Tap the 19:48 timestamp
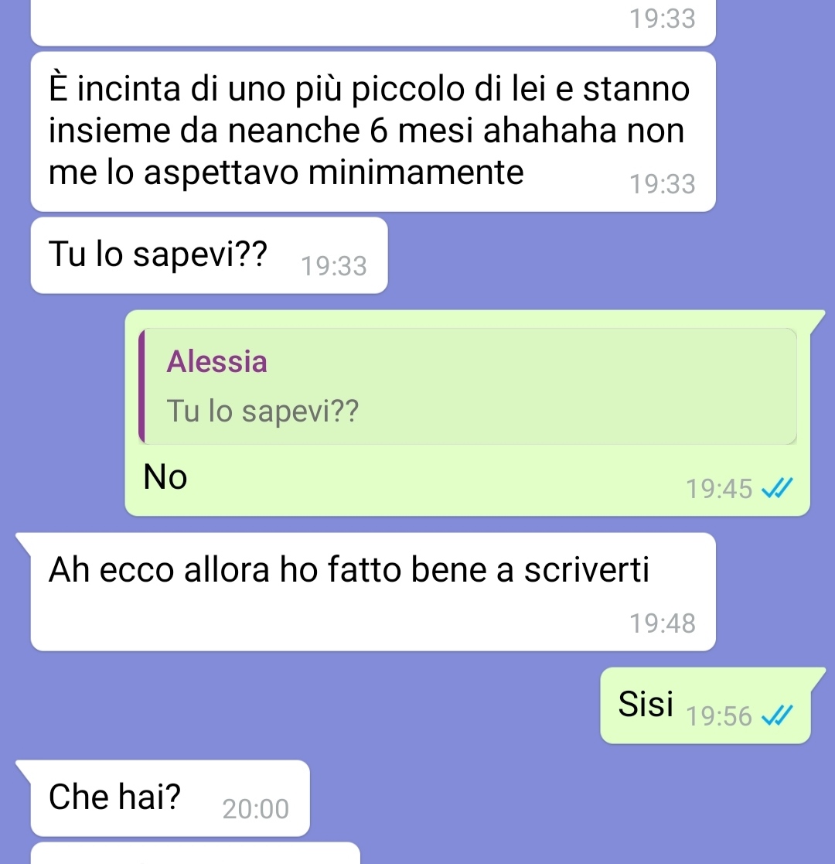The width and height of the screenshot is (835, 864). click(x=662, y=623)
